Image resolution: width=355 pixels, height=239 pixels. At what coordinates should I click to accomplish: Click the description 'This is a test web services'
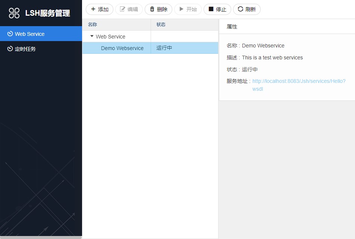click(x=272, y=58)
